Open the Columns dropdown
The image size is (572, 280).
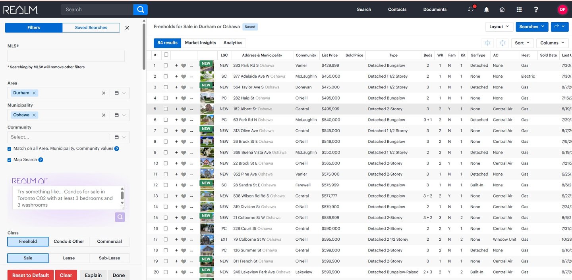(x=553, y=43)
